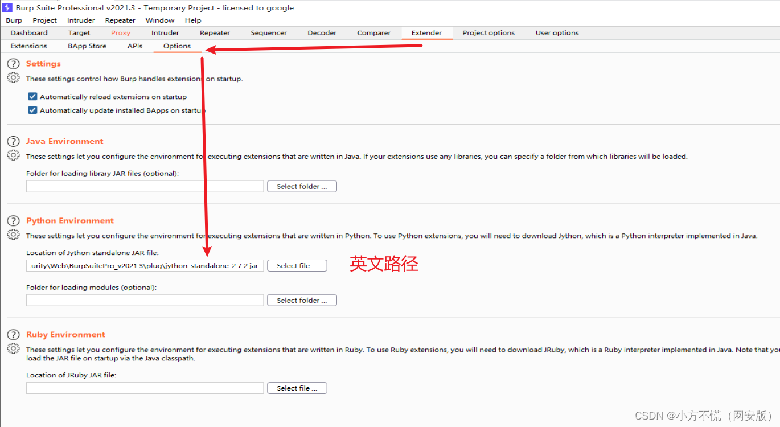780x427 pixels.
Task: Open help icon for Ruby Environment
Action: point(13,335)
